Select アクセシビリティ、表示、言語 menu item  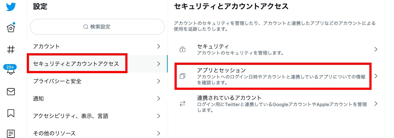click(97, 116)
